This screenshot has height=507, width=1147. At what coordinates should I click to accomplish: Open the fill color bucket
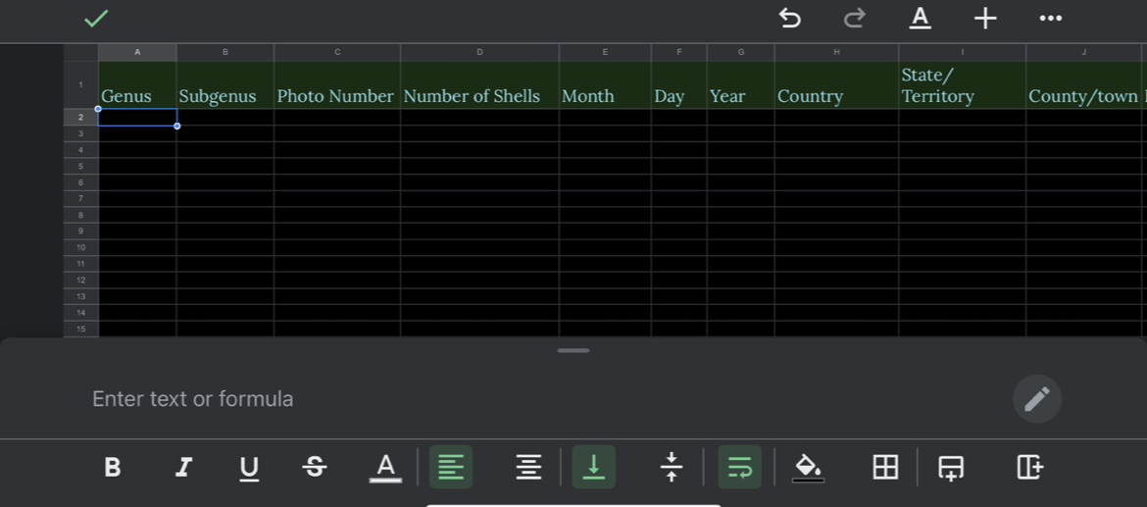tap(808, 468)
